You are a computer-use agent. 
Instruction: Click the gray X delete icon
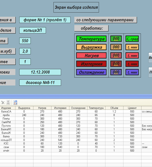coord(3,103)
